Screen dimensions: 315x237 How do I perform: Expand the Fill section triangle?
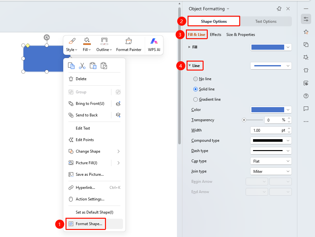coord(189,47)
